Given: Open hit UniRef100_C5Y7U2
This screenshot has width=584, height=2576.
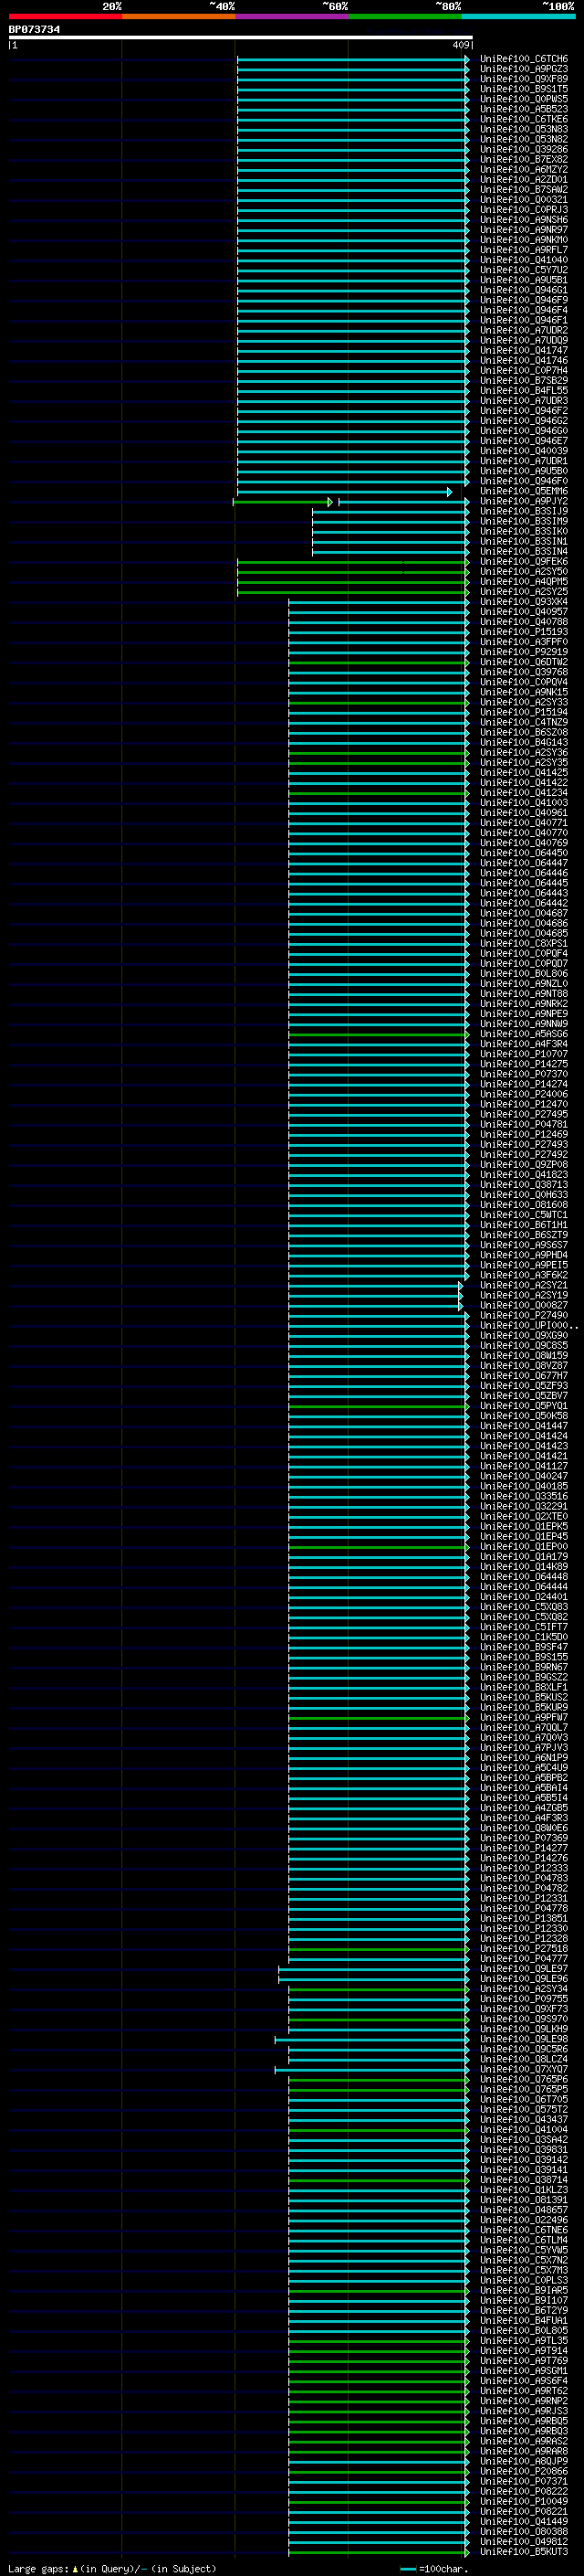Looking at the screenshot, I should (524, 271).
